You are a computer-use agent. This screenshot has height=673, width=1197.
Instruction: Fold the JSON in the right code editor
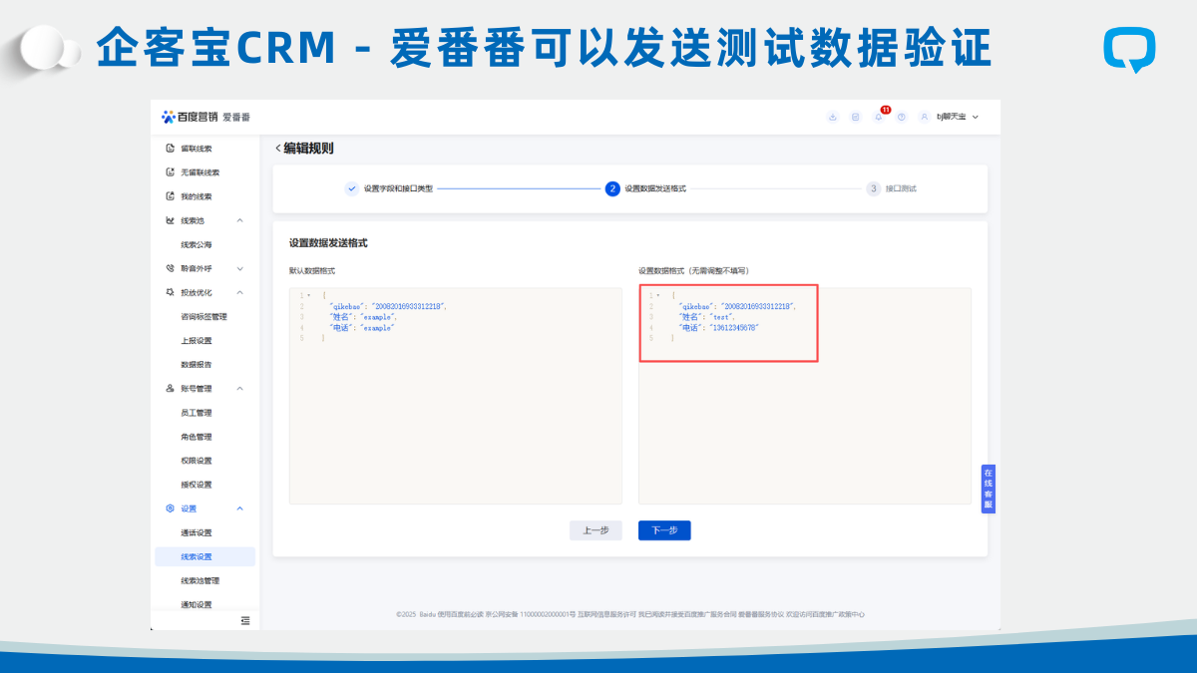[x=658, y=295]
